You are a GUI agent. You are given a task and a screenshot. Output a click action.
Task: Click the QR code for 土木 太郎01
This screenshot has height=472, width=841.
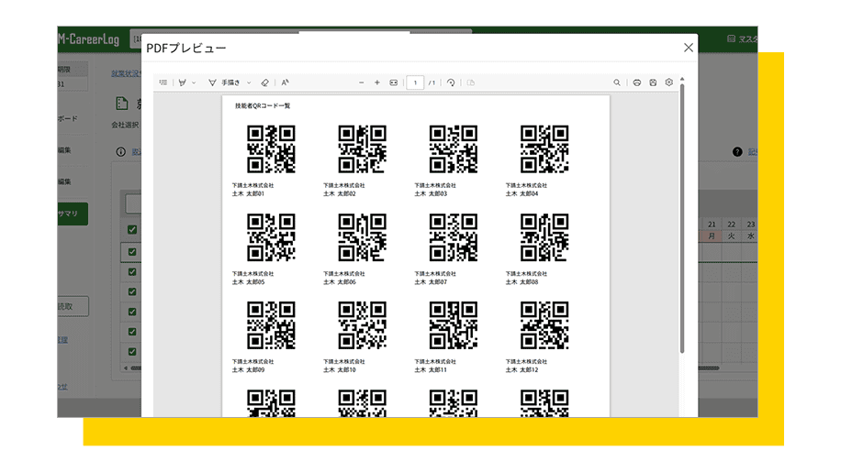pos(271,148)
